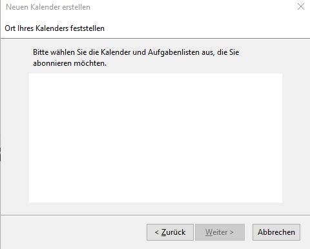Viewport: 310px width, 249px height.
Task: Focus the white subscription list area
Action: (156, 138)
